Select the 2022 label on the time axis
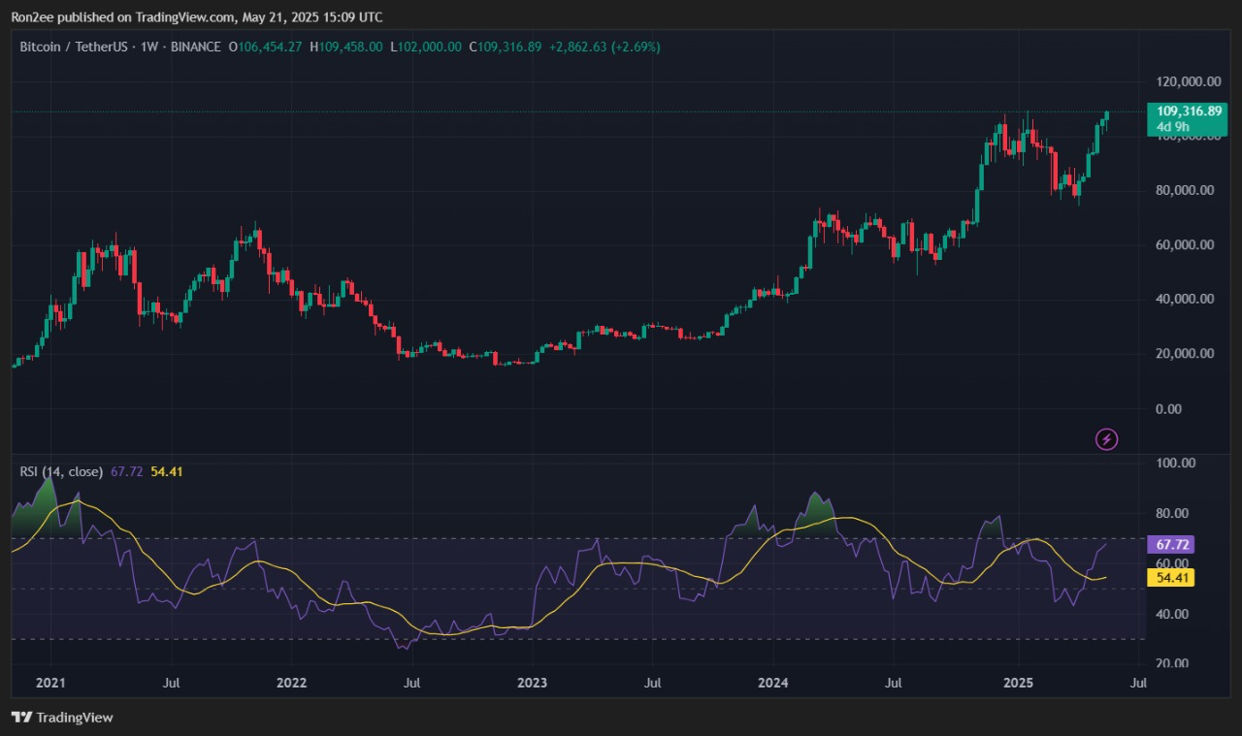1242x736 pixels. tap(291, 683)
